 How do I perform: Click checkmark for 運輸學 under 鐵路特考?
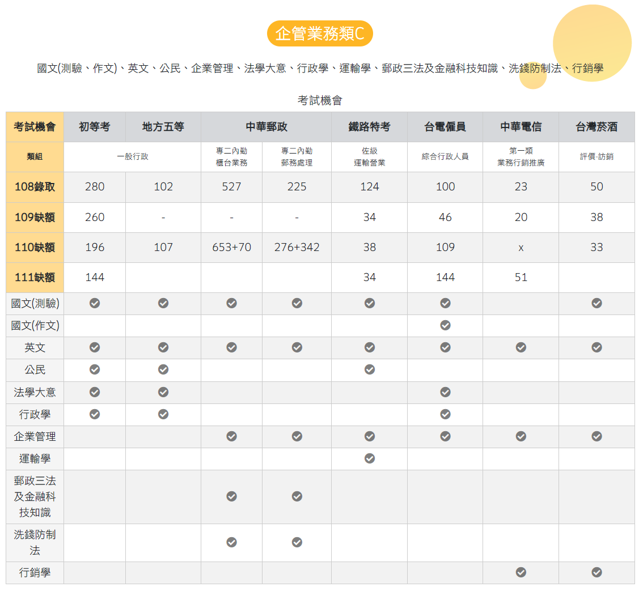tap(370, 458)
